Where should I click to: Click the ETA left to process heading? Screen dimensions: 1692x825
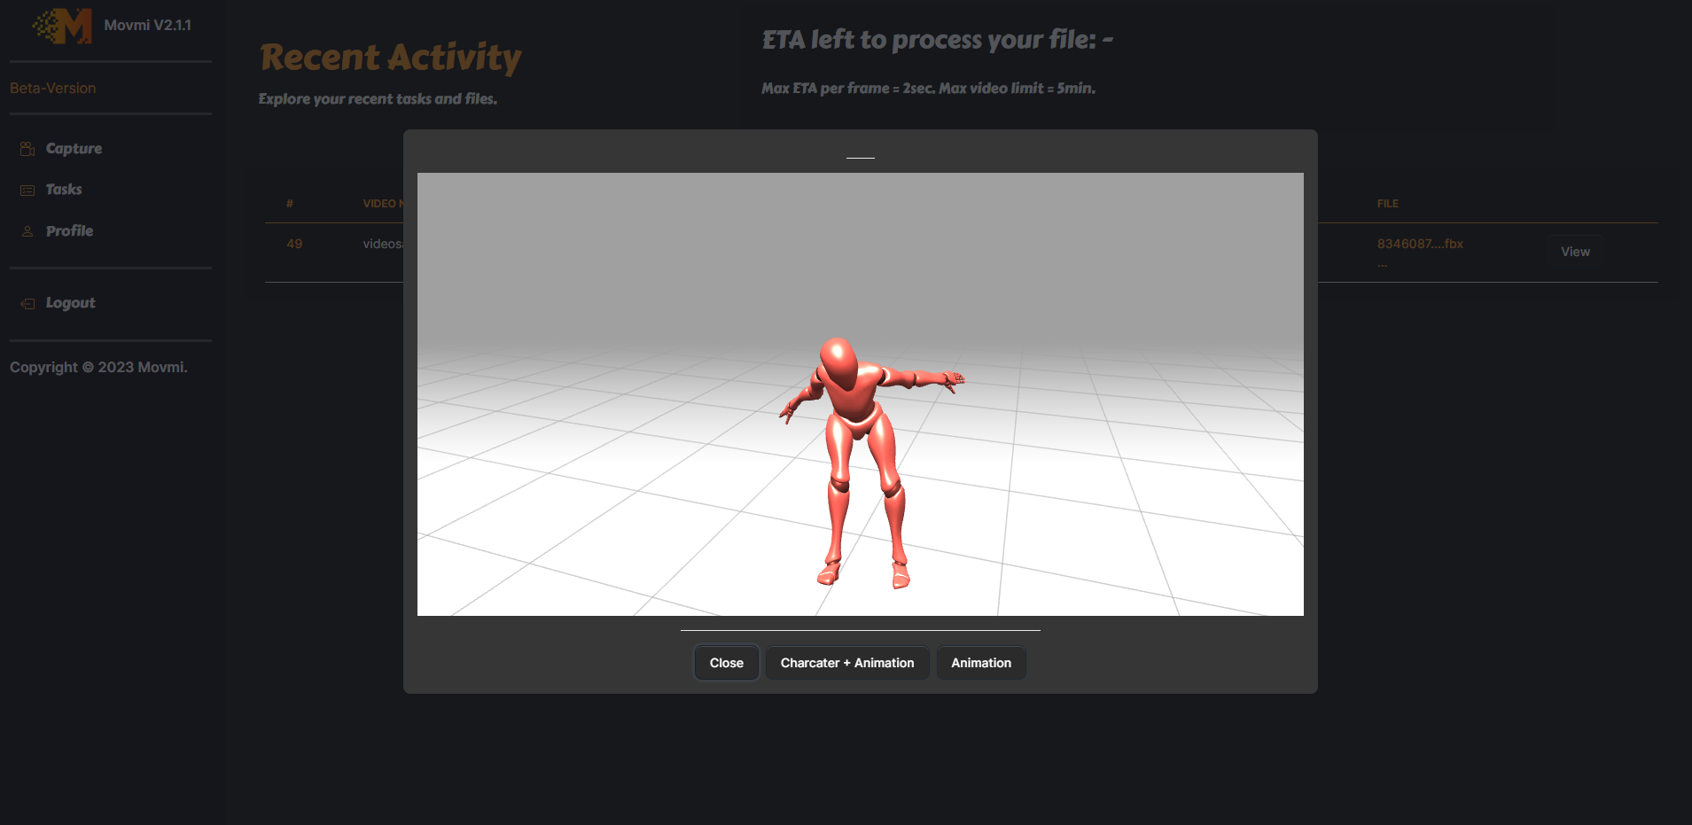[938, 40]
